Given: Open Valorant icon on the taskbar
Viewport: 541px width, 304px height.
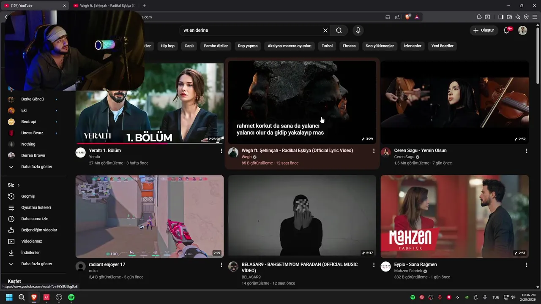Looking at the screenshot, I should pos(46,297).
